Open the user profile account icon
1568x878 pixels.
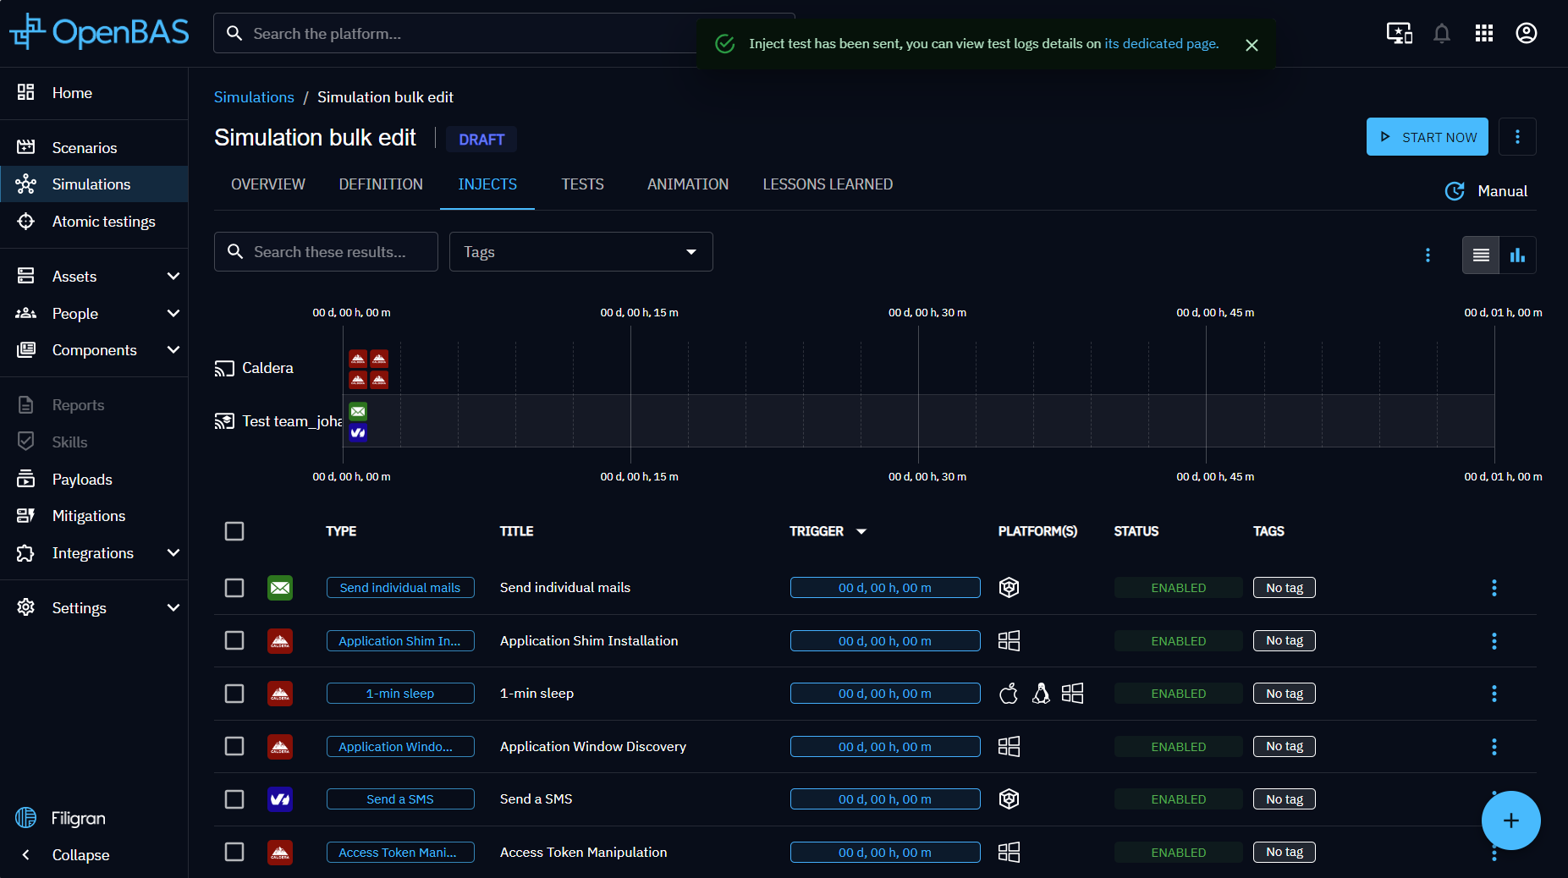(x=1526, y=34)
